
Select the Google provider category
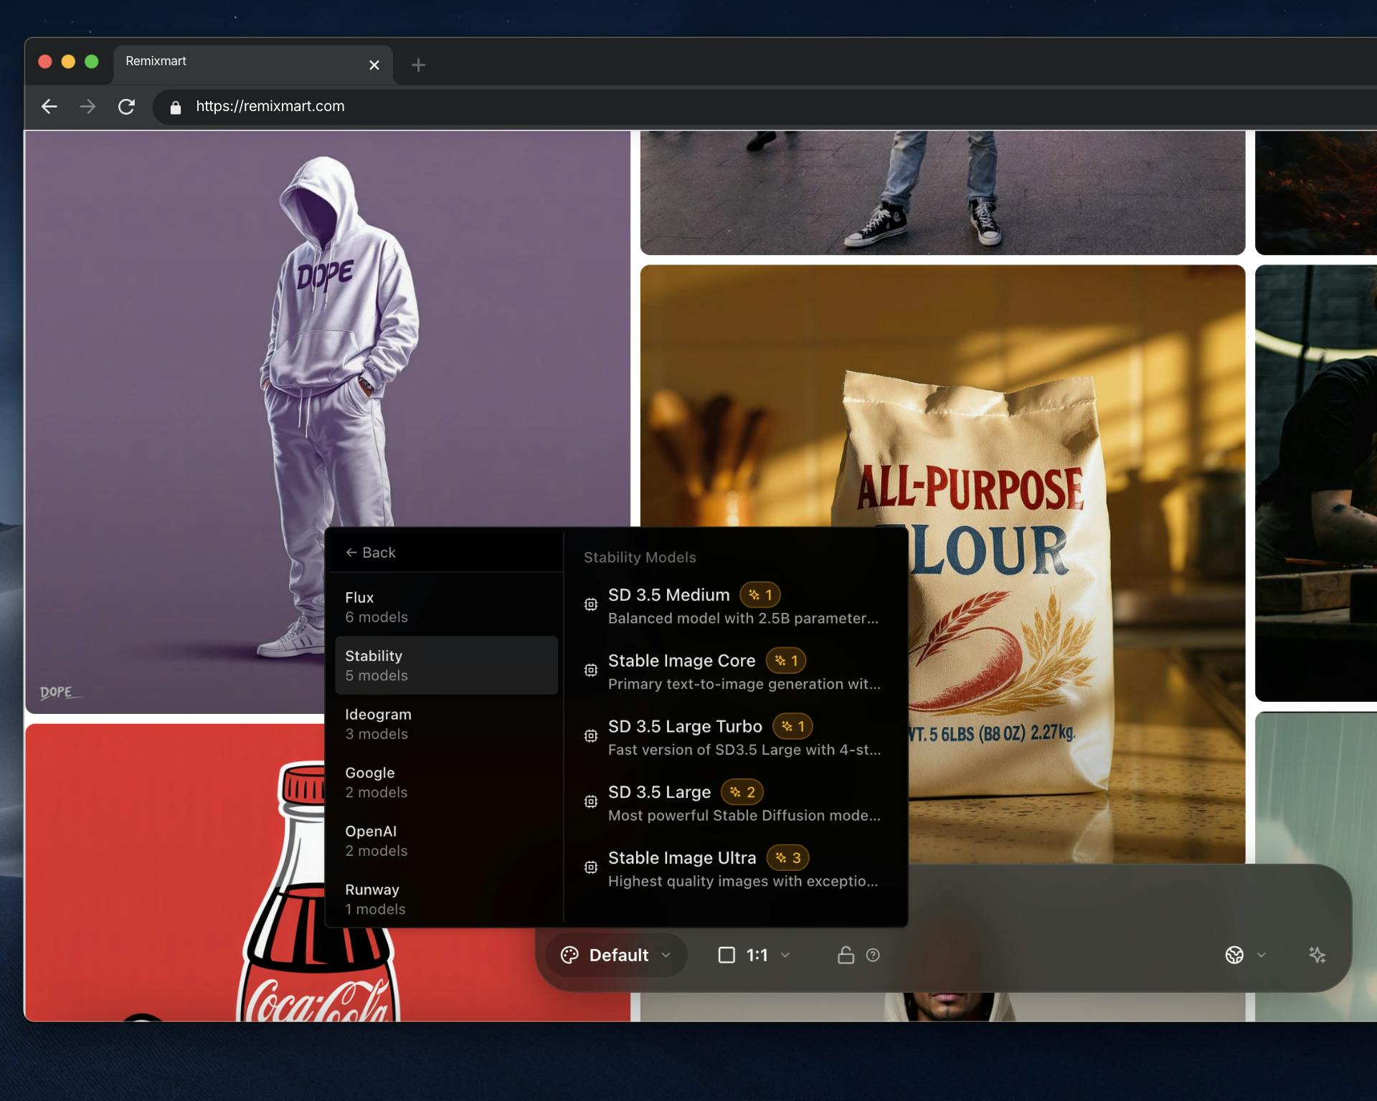tap(446, 782)
